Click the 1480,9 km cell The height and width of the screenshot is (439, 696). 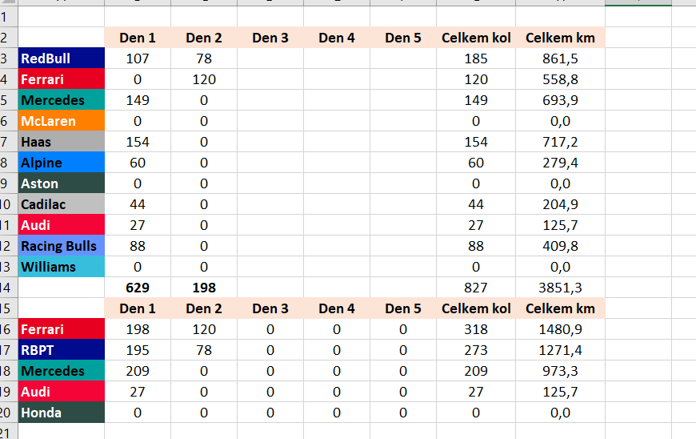560,329
